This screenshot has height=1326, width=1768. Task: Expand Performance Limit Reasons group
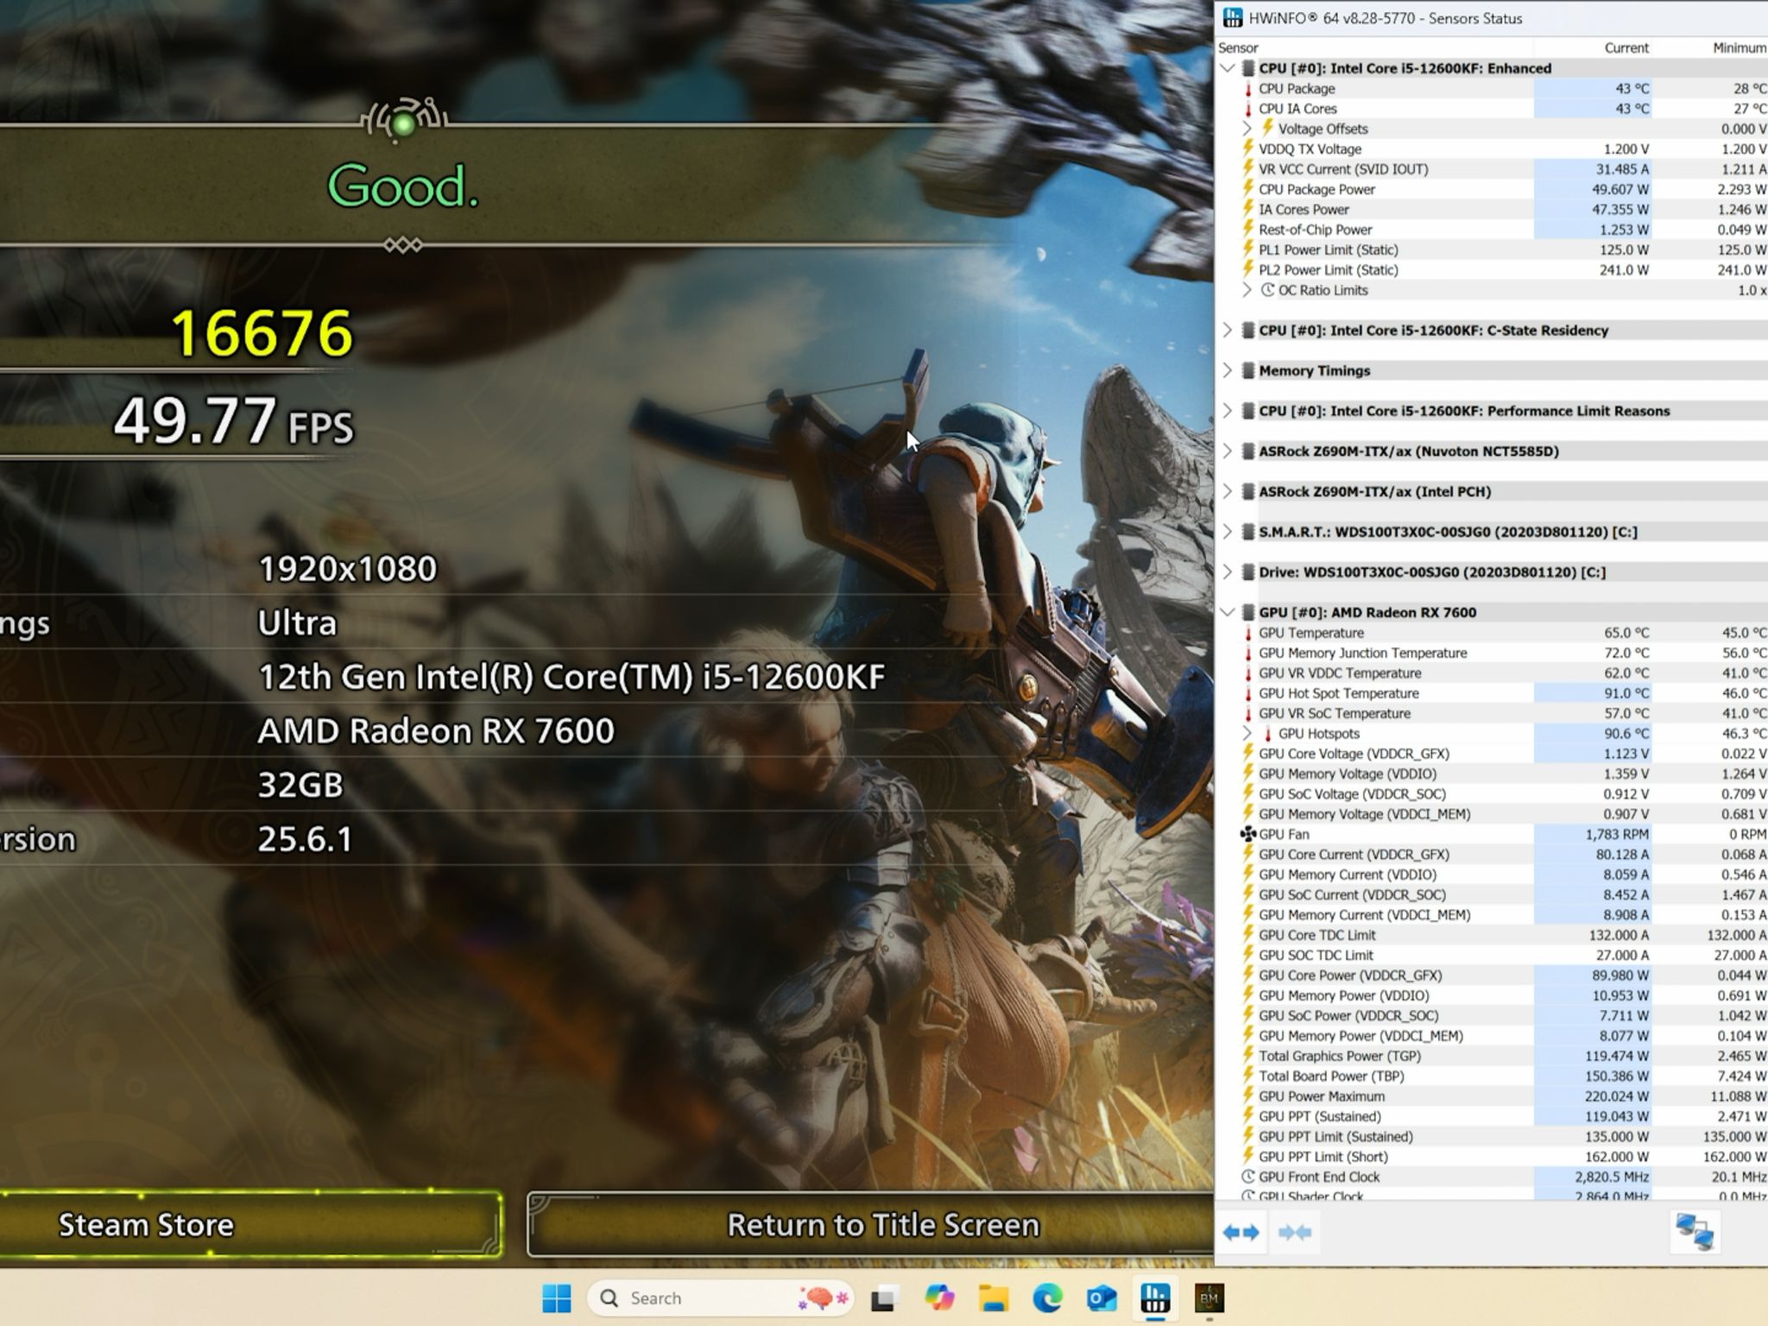click(x=1228, y=411)
